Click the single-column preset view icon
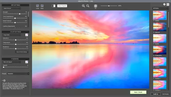The width and height of the screenshot is (171, 97). [164, 4]
